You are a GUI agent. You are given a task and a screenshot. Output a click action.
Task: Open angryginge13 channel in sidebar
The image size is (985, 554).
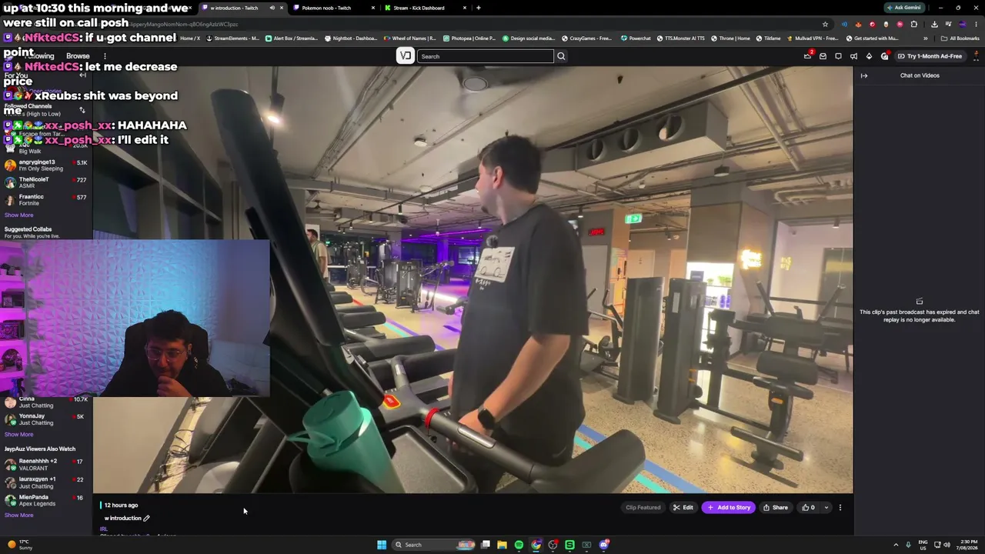45,165
